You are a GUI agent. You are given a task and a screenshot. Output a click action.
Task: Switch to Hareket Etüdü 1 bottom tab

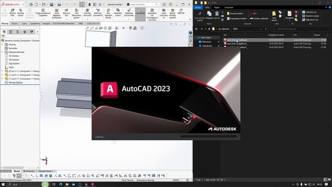46,171
